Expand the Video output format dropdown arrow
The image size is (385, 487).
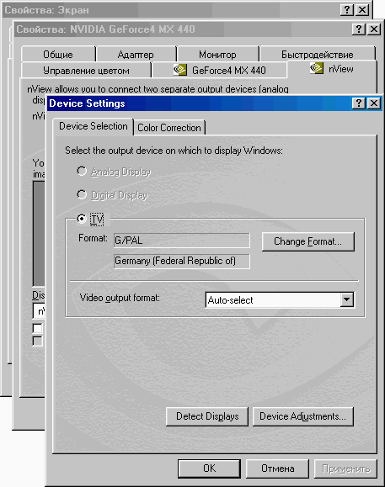(x=346, y=299)
